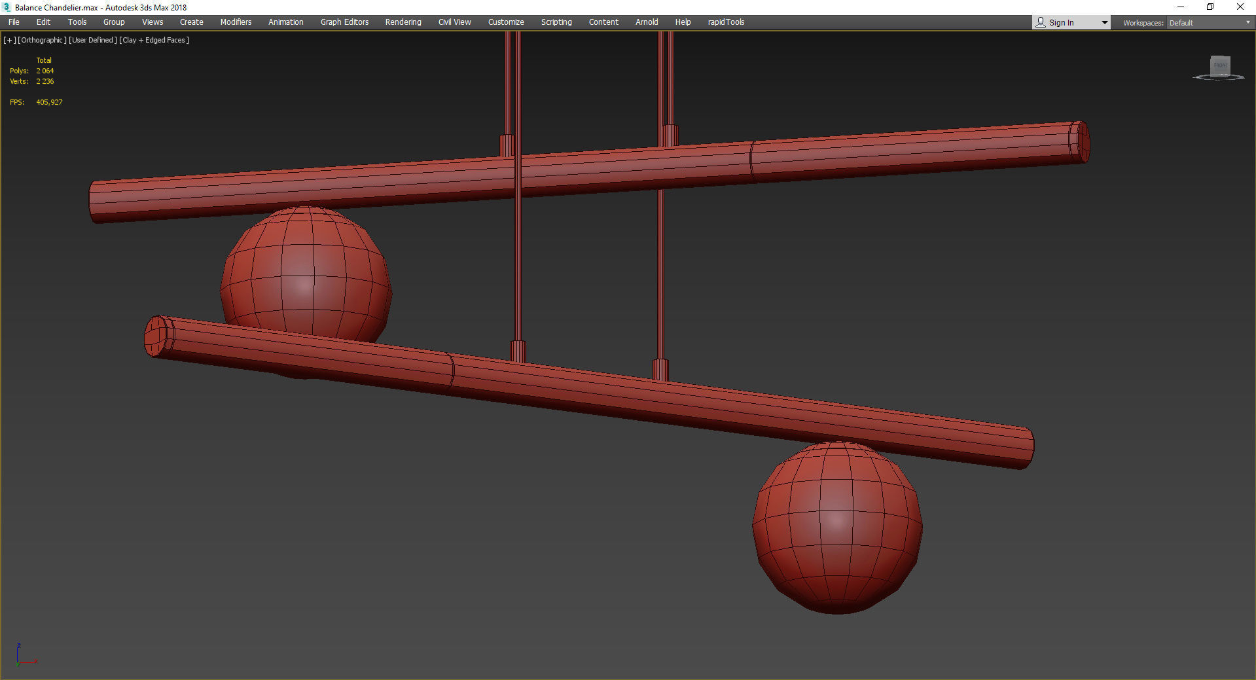Click the Polys count value 2 064

[x=45, y=71]
